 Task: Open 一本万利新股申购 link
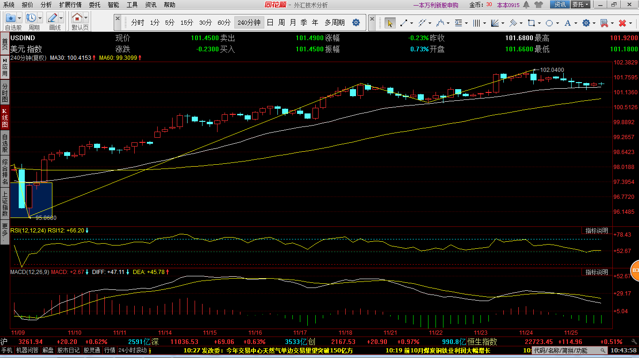point(436,5)
